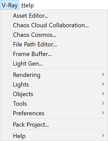Select Chaos Cloud Collaboration option
Viewport: 108px width, 141px height.
pos(60,25)
